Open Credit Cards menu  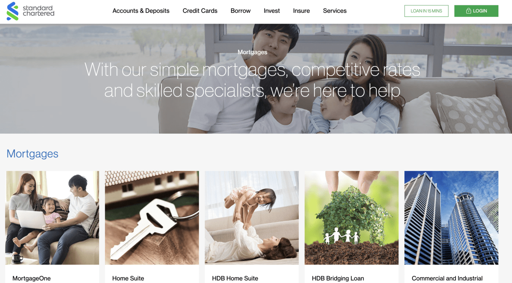tap(200, 11)
